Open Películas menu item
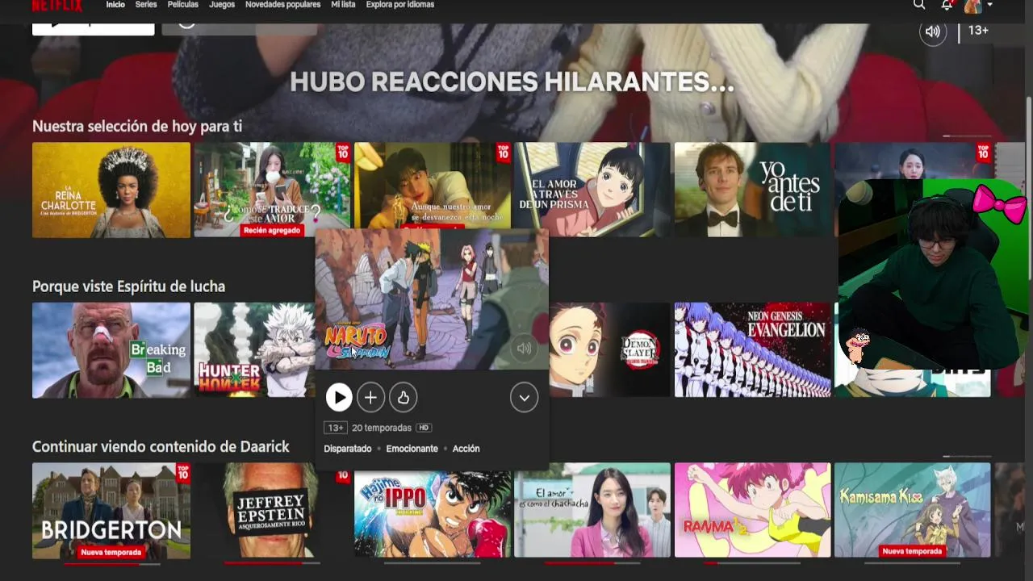1033x581 pixels. click(x=183, y=5)
